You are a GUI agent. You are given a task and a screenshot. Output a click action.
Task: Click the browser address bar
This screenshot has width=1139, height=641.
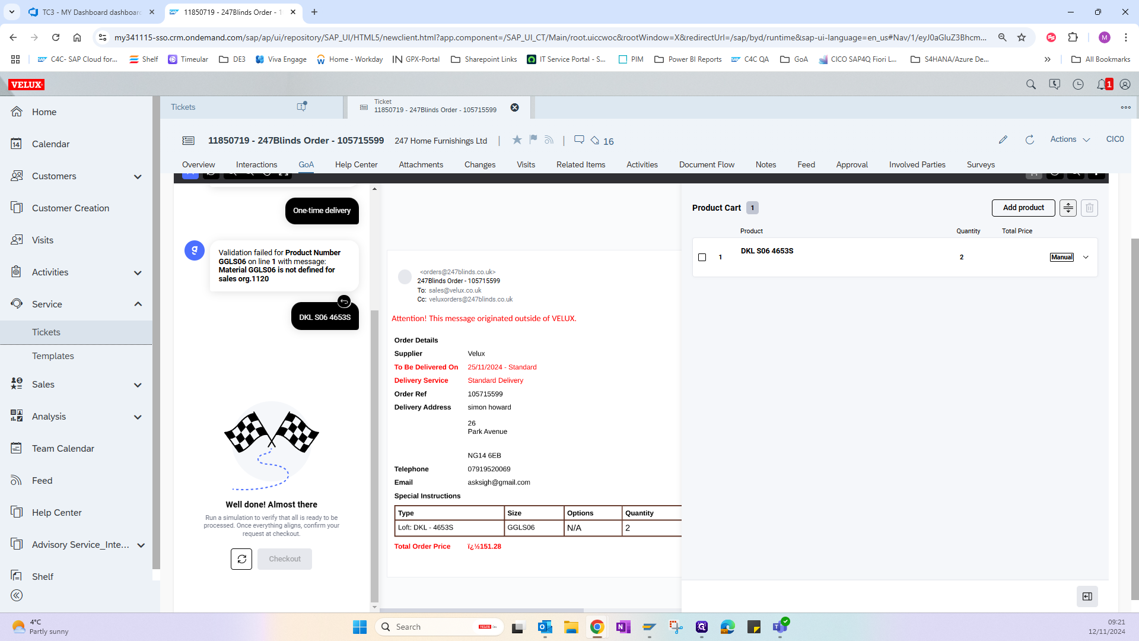[x=551, y=37]
